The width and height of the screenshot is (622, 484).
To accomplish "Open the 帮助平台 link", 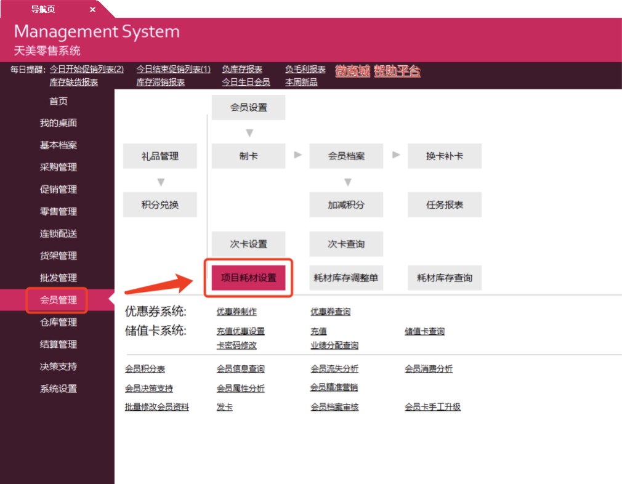I will (x=397, y=71).
